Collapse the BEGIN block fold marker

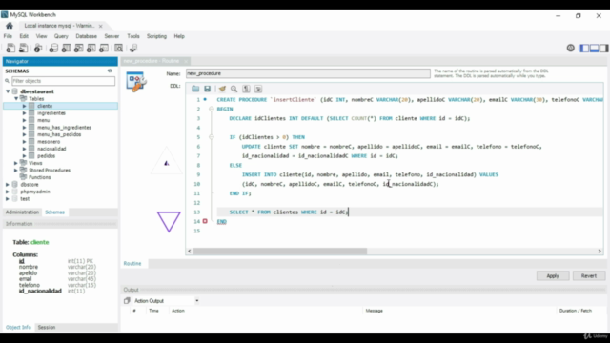point(212,109)
